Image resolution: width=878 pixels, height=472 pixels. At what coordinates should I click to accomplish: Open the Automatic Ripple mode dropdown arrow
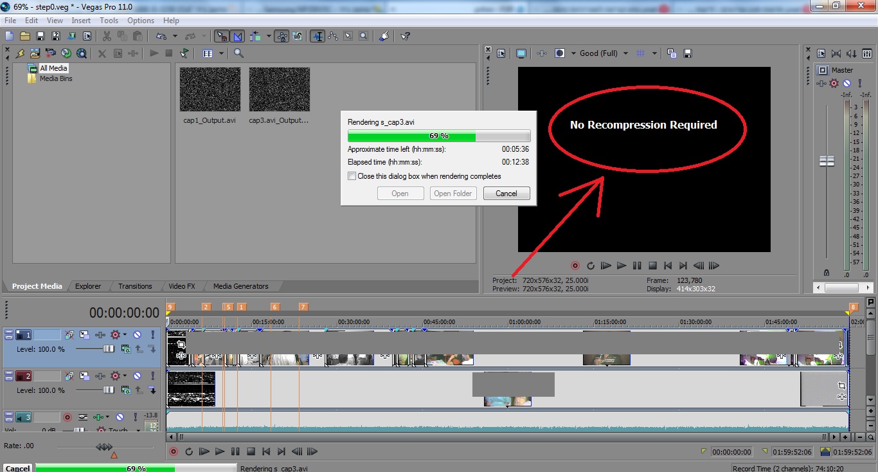click(x=269, y=36)
